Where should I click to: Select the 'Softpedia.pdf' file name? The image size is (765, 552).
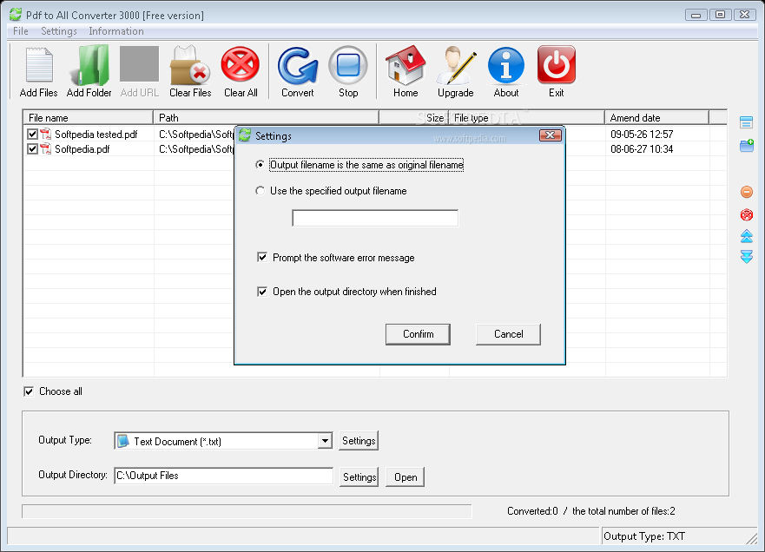click(82, 149)
